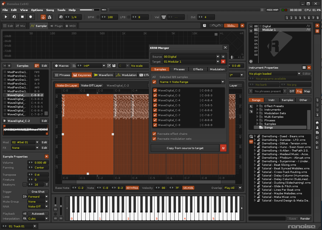Click the scopes waveform view button
Image resolution: width=322 pixels, height=230 pixels.
216,26
